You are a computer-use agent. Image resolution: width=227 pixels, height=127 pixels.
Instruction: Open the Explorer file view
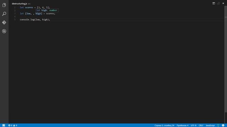coord(4,5)
